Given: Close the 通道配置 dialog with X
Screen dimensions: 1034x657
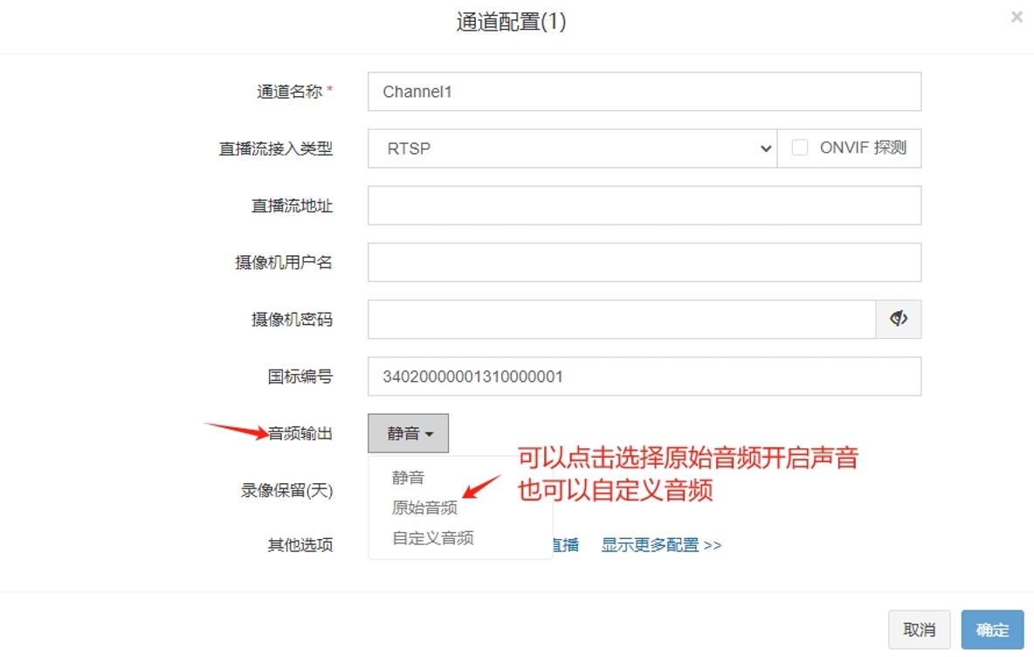Looking at the screenshot, I should tap(1017, 17).
